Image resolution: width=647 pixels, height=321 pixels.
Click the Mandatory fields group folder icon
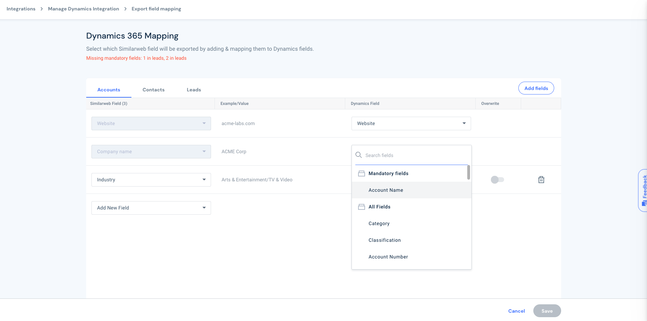coord(362,173)
